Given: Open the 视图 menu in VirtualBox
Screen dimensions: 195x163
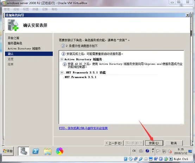Looking at the screenshot, I should [x=26, y=9].
